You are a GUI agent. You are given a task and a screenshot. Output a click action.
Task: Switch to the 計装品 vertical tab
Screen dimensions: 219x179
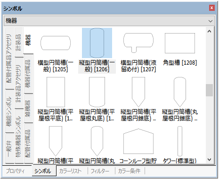pos(19,43)
